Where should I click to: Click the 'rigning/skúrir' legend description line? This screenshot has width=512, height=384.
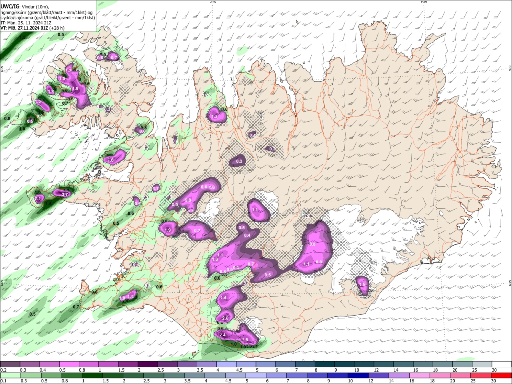click(x=46, y=12)
